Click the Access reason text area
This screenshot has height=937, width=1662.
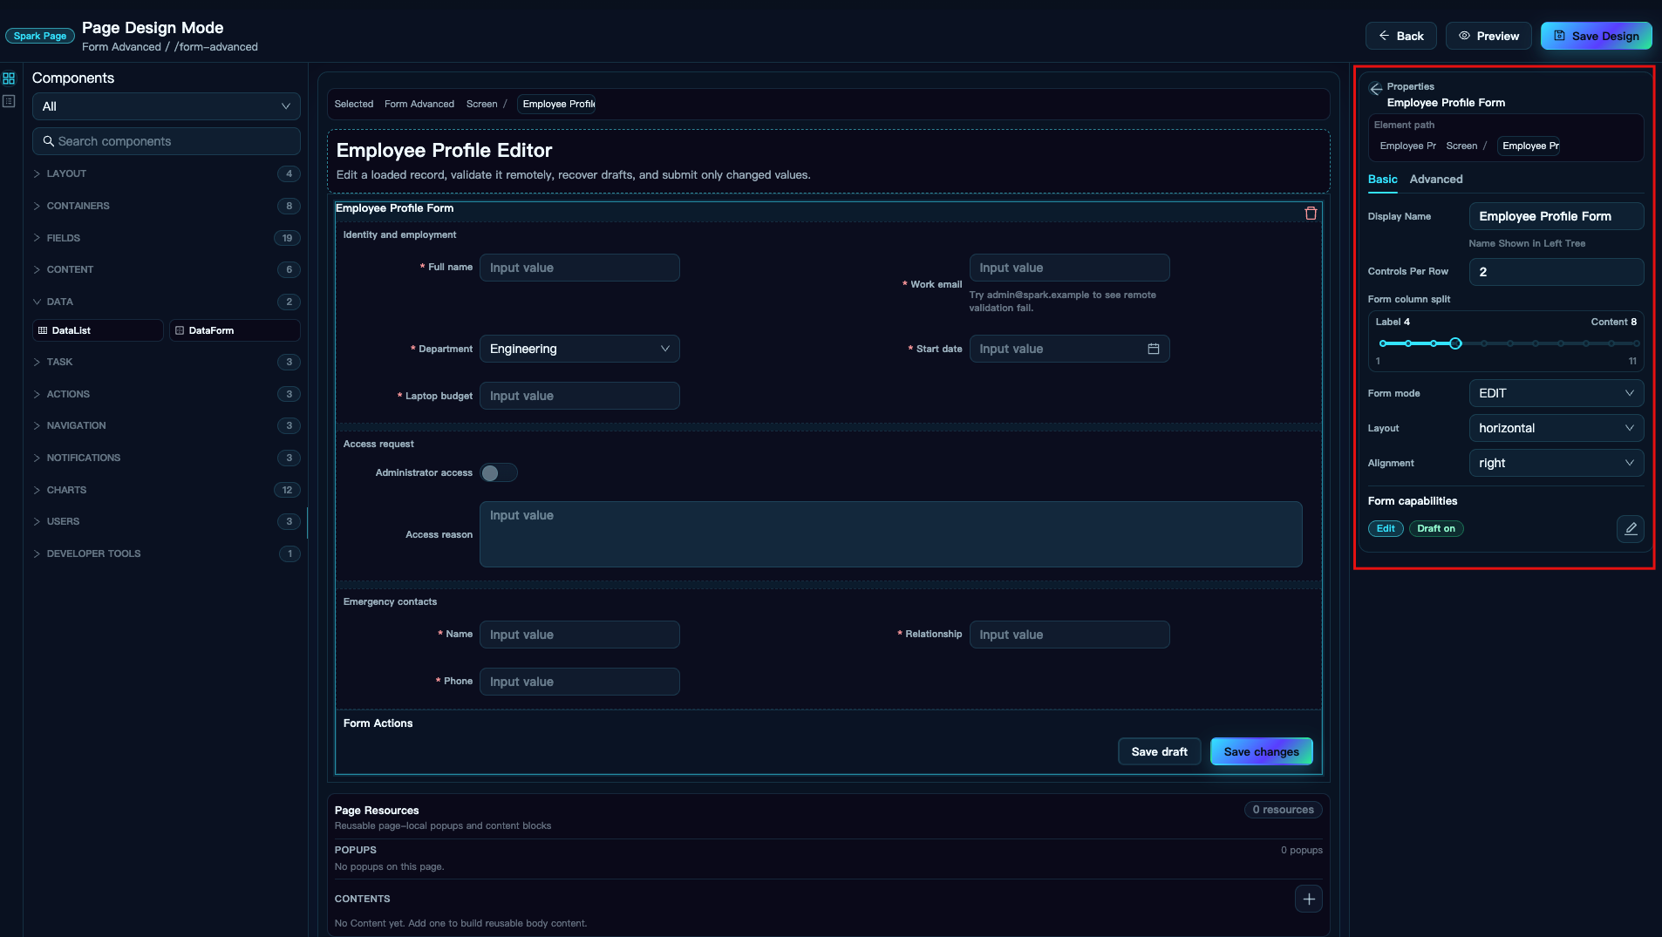point(891,534)
